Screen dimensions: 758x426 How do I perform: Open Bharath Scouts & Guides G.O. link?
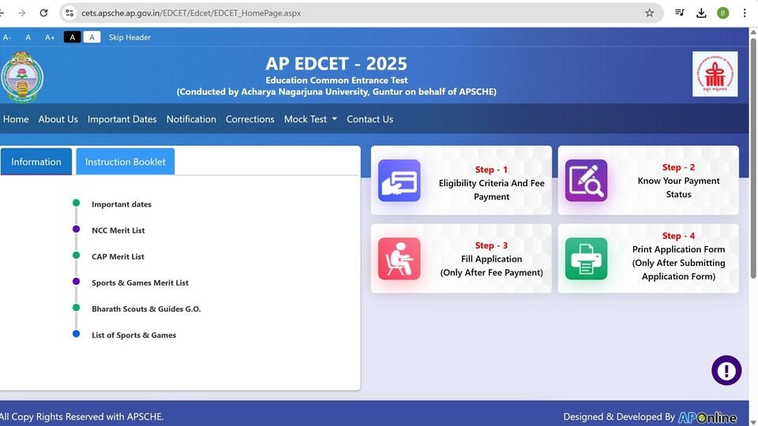click(146, 308)
